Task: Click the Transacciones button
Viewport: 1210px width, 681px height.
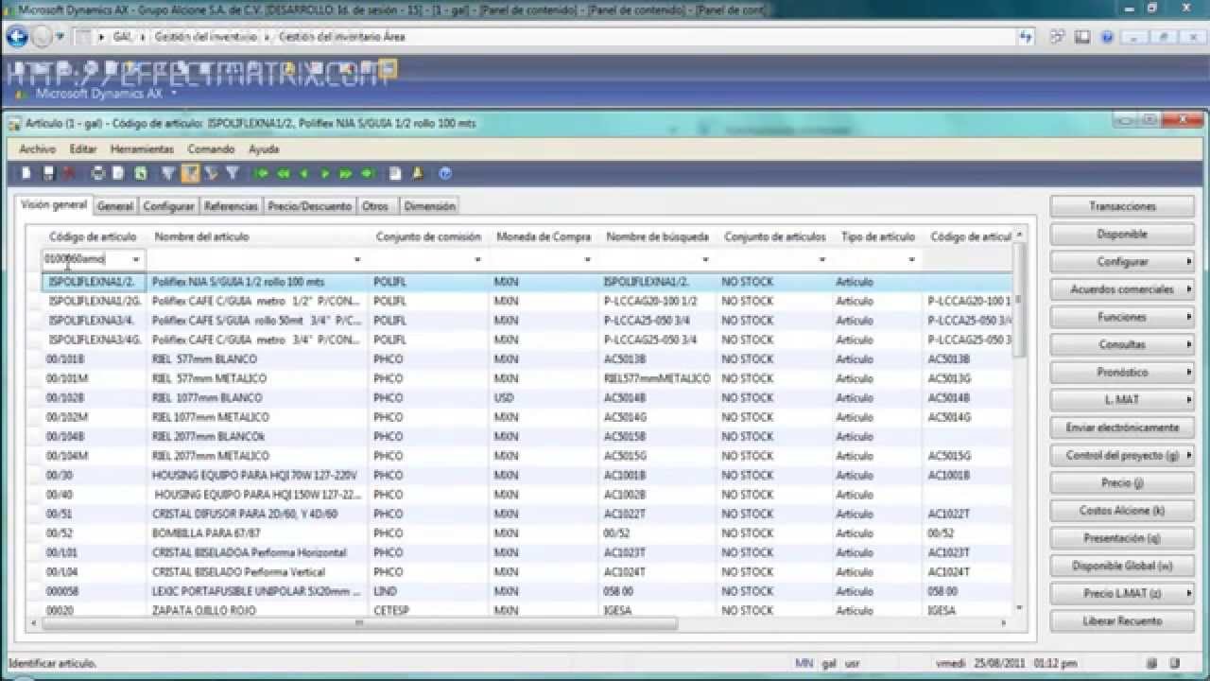Action: [1122, 206]
